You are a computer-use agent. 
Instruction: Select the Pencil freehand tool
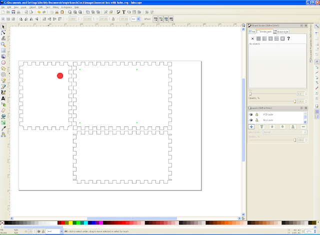point(3,80)
